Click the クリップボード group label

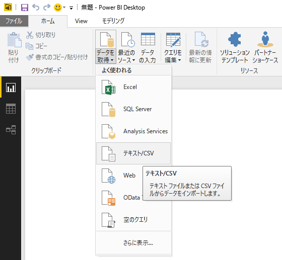point(46,70)
